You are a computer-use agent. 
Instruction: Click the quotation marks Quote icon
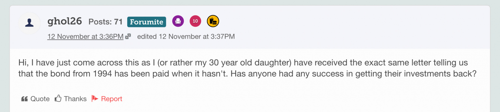(24, 99)
